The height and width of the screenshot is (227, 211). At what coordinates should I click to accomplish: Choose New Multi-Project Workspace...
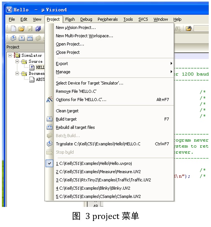(x=109, y=36)
